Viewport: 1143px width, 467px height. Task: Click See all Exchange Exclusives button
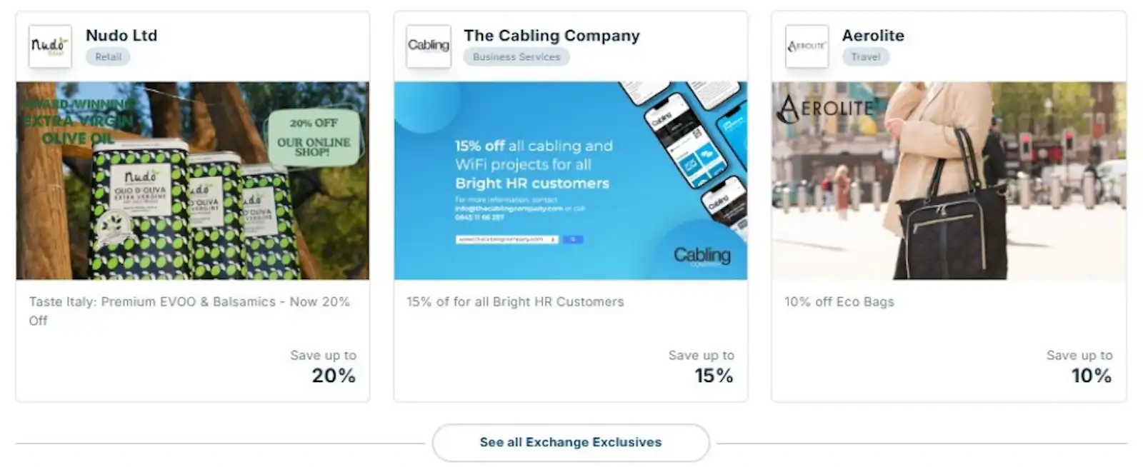570,443
